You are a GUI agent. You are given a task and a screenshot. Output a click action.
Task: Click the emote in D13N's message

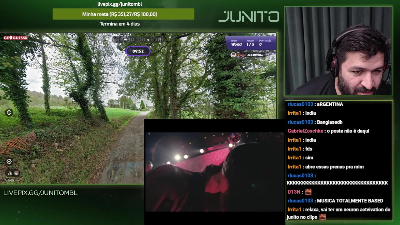click(308, 192)
